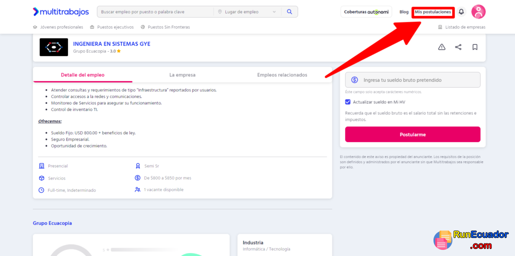Click the graduation cap icon for Jóvenes profesionales
The height and width of the screenshot is (256, 515).
click(35, 27)
